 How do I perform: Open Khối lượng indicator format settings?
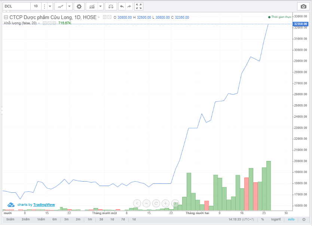(x=49, y=23)
